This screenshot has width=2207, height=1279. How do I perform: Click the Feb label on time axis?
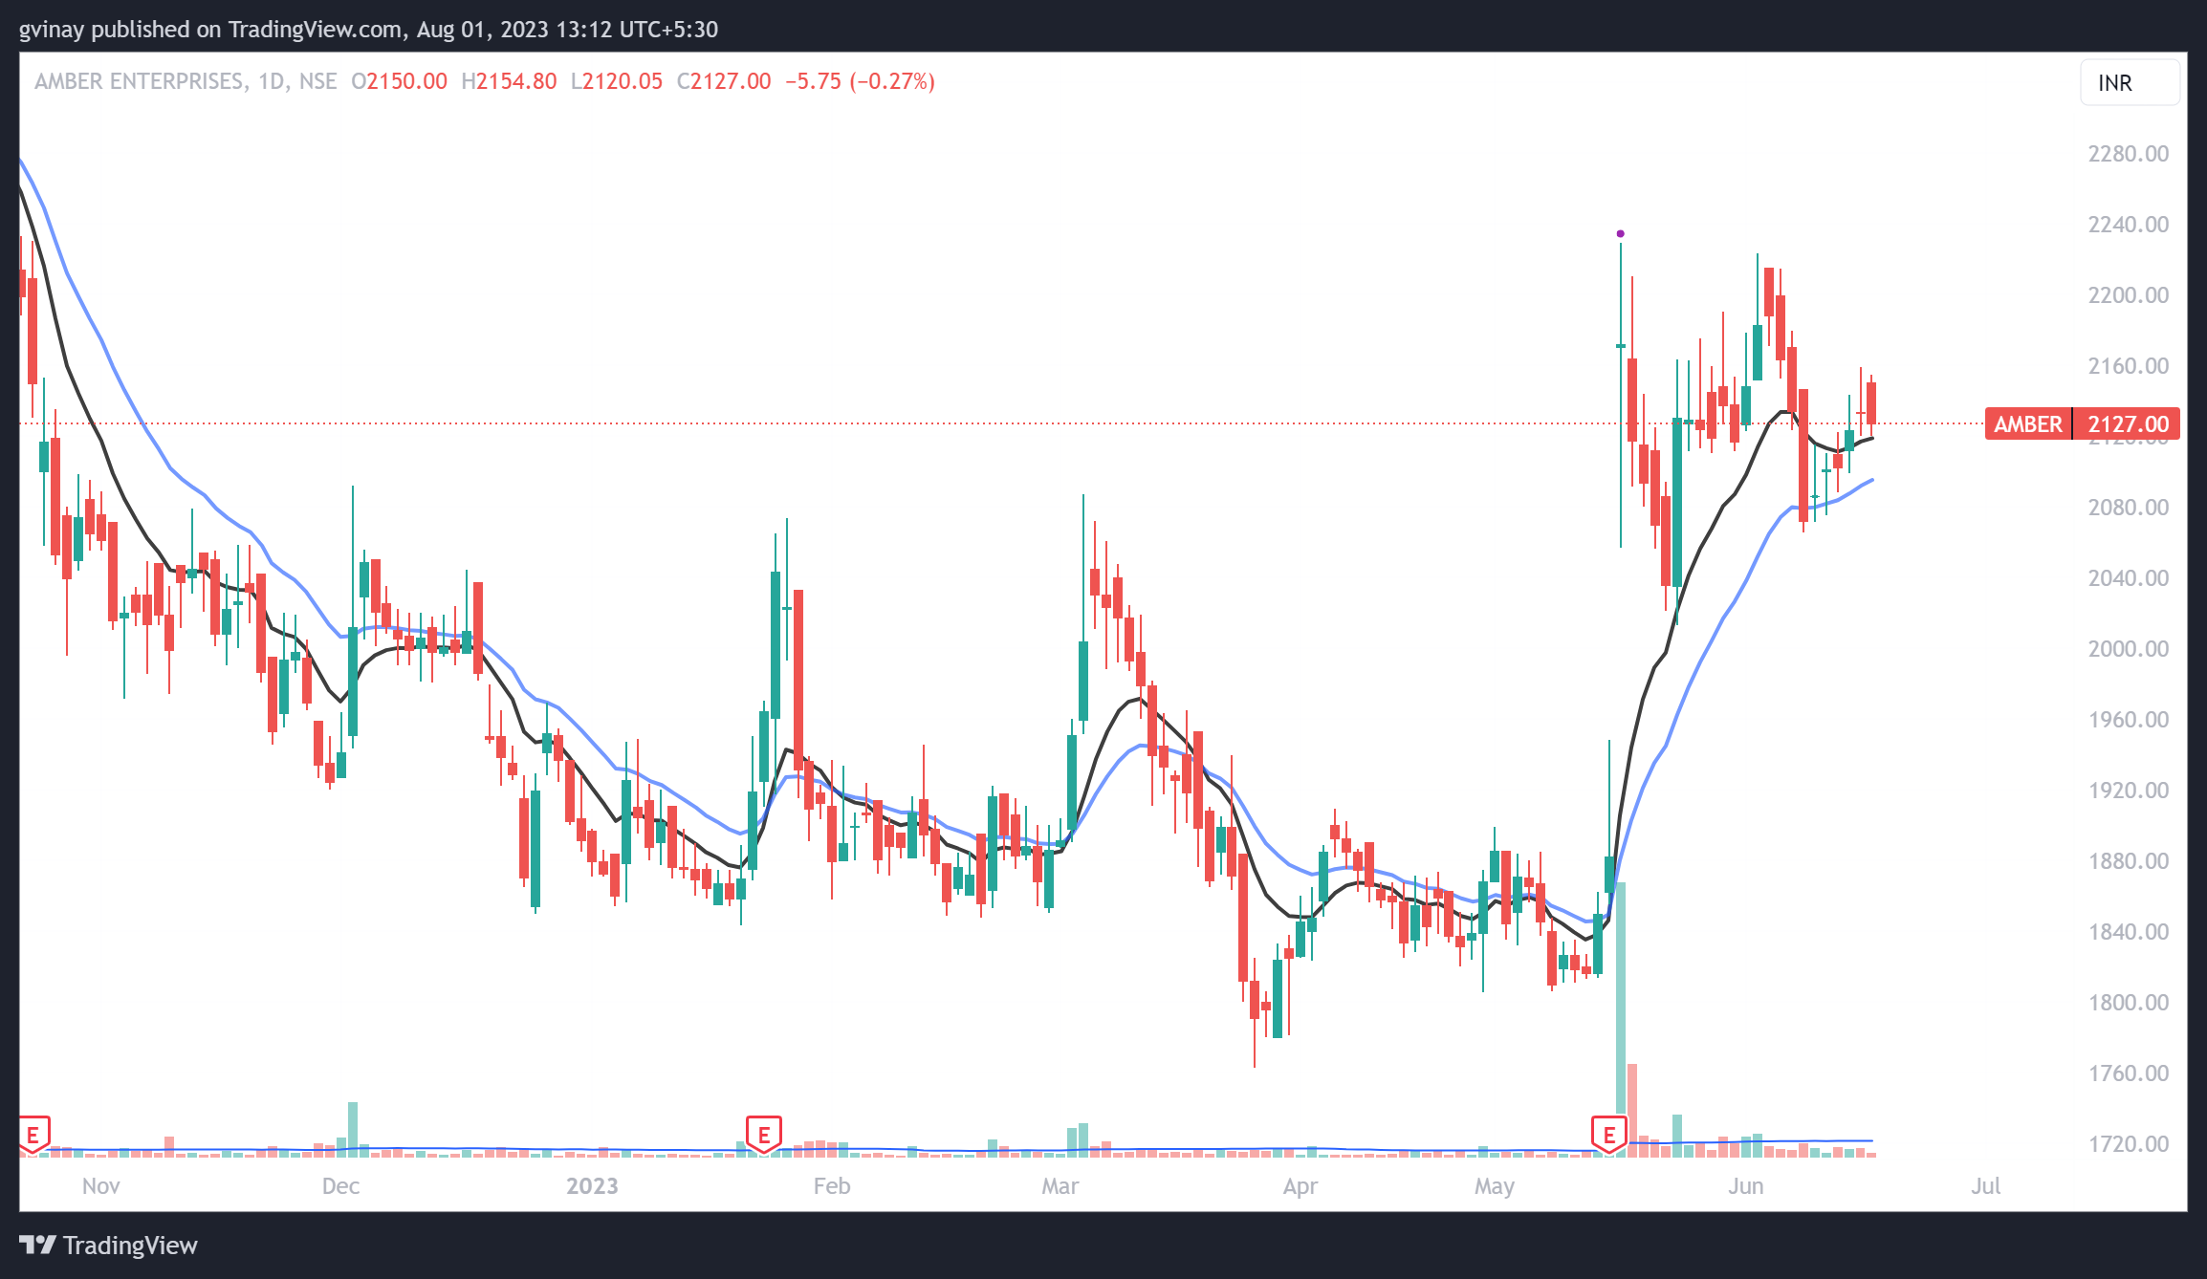tap(831, 1186)
